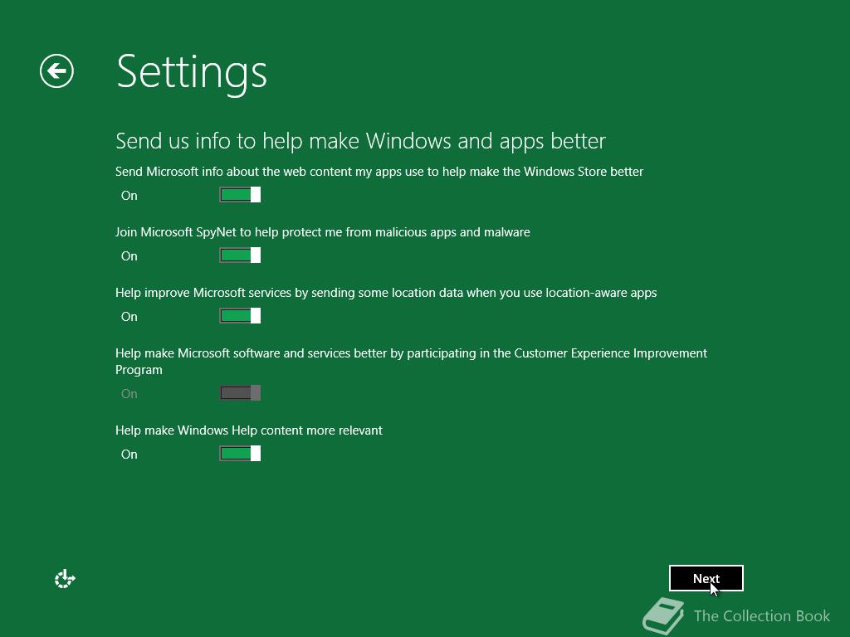Disable the location data sharing switch
850x637 pixels.
(x=240, y=316)
